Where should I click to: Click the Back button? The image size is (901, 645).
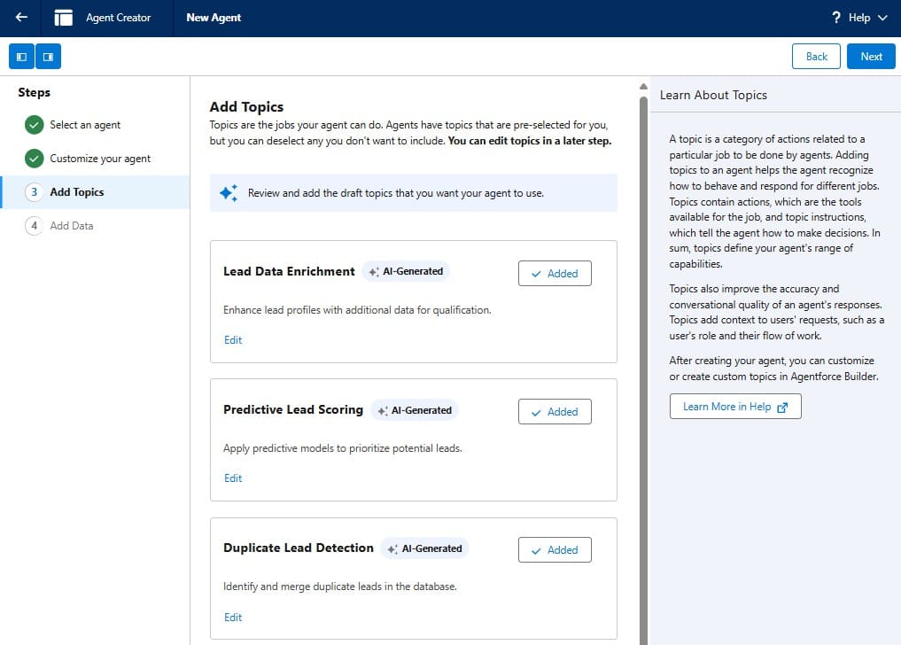pos(816,57)
